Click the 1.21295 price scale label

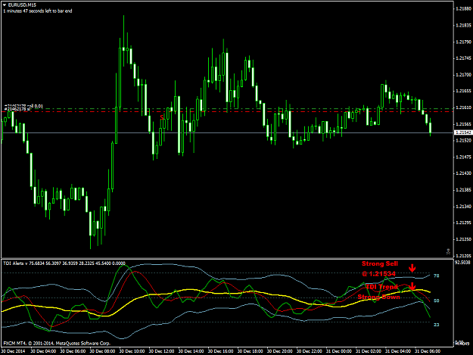pyautogui.click(x=463, y=223)
